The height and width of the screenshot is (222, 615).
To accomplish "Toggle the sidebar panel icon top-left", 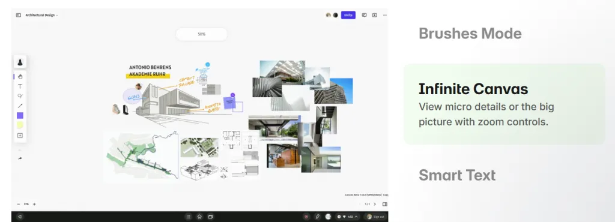I will coord(19,15).
